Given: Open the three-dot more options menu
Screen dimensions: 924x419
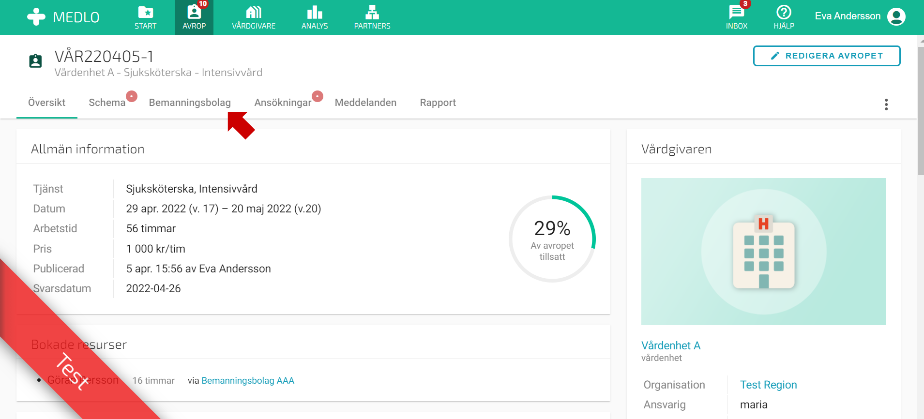Looking at the screenshot, I should pyautogui.click(x=886, y=105).
